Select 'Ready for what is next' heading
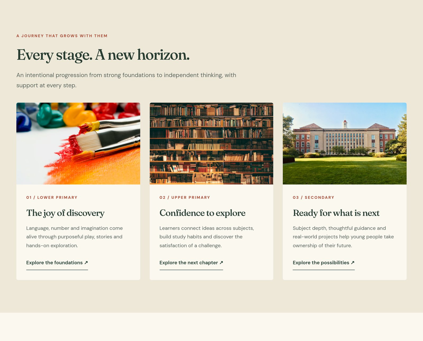423x341 pixels. coord(336,213)
